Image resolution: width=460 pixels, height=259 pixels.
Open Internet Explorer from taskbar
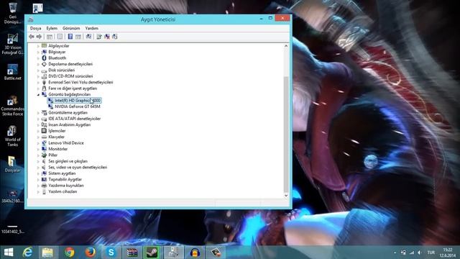pyautogui.click(x=27, y=253)
